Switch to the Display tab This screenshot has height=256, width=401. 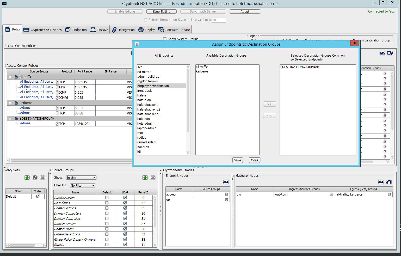click(146, 30)
